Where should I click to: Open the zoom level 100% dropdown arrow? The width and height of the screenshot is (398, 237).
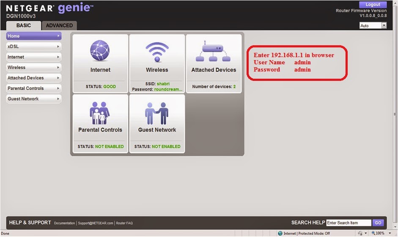[x=390, y=233]
